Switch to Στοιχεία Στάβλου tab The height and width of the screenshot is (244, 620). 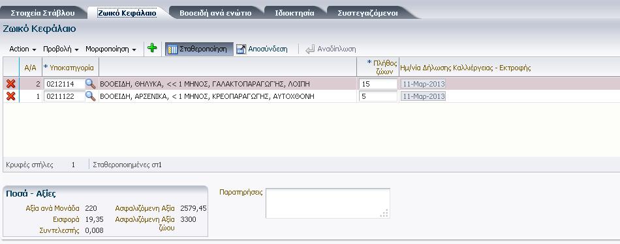(x=42, y=12)
